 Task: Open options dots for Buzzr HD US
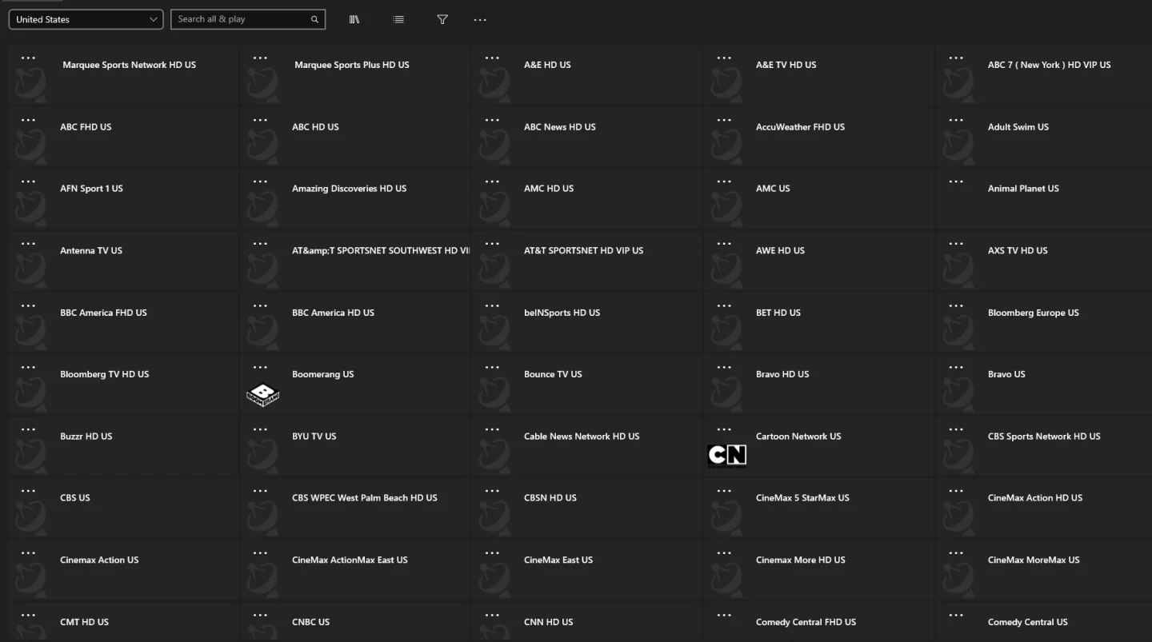click(28, 429)
